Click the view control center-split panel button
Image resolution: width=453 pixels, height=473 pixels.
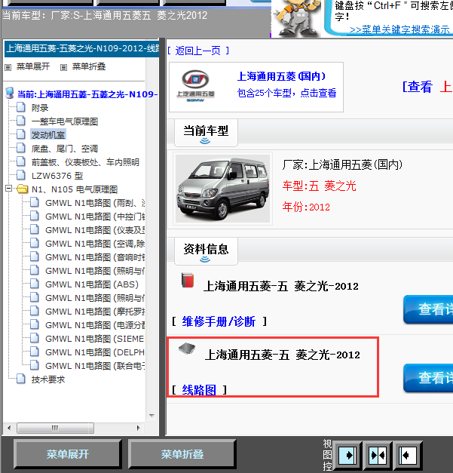pos(378,455)
